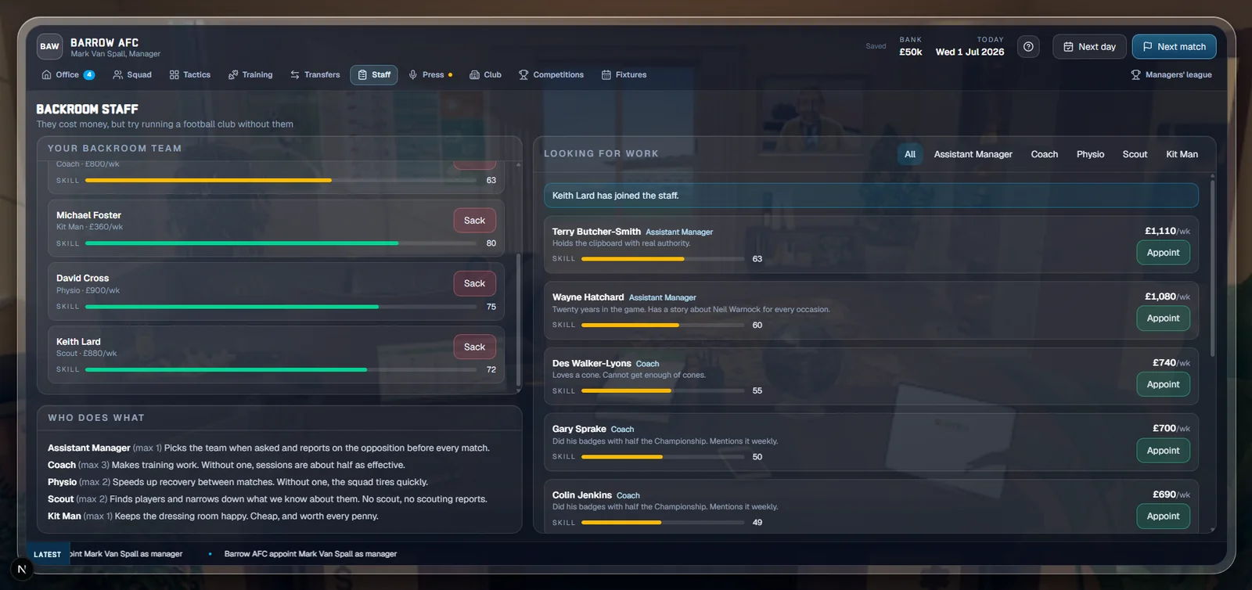Open the help question mark icon
The image size is (1252, 590).
click(x=1028, y=47)
